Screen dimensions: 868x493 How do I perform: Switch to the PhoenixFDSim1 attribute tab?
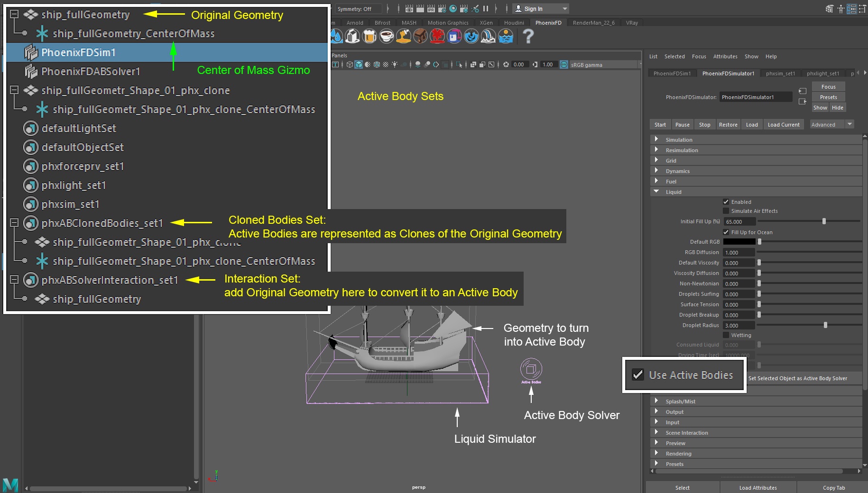pos(672,73)
